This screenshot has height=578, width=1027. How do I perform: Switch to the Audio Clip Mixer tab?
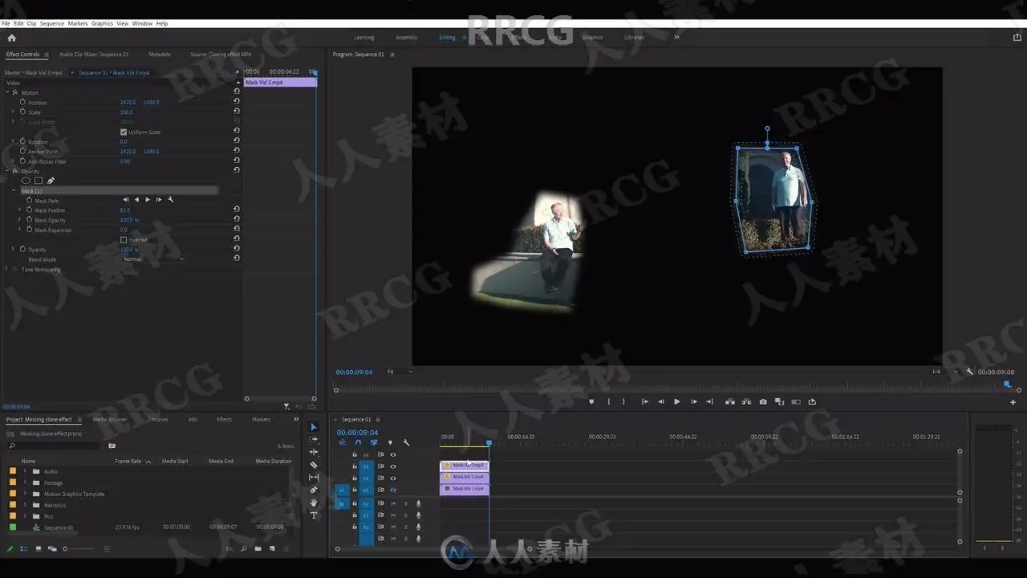(94, 55)
